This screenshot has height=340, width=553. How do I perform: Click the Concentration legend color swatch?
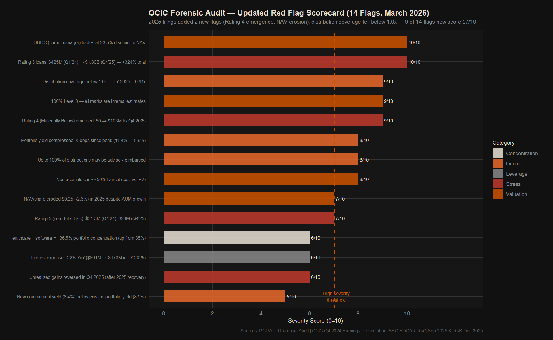(498, 153)
